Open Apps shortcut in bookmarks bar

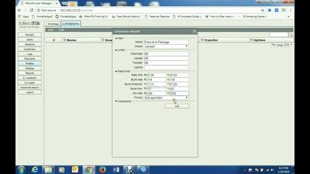pyautogui.click(x=24, y=16)
